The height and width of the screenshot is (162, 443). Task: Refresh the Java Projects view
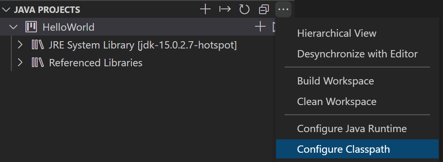[x=245, y=10]
